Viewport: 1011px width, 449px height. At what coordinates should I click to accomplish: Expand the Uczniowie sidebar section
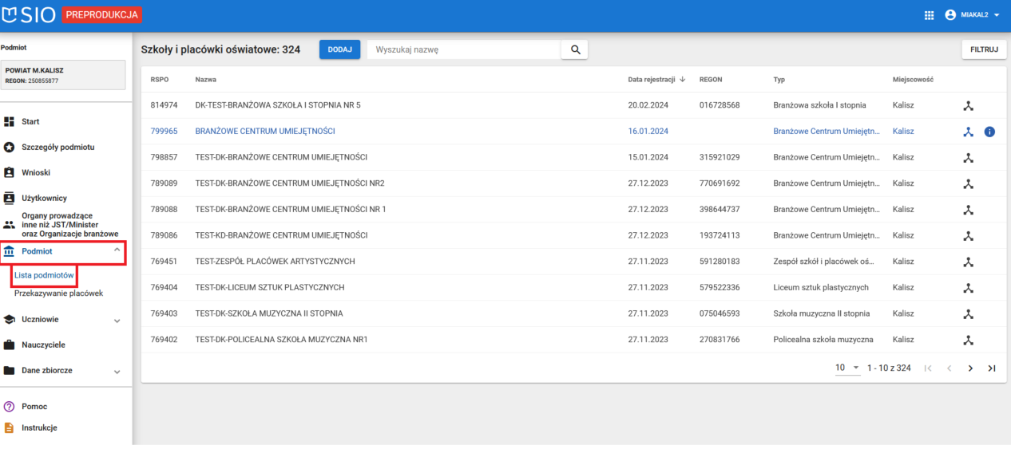click(x=117, y=320)
